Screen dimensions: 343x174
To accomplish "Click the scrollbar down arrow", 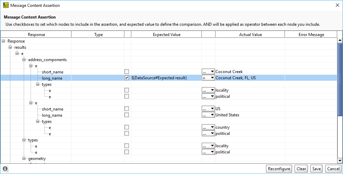I will point(340,160).
